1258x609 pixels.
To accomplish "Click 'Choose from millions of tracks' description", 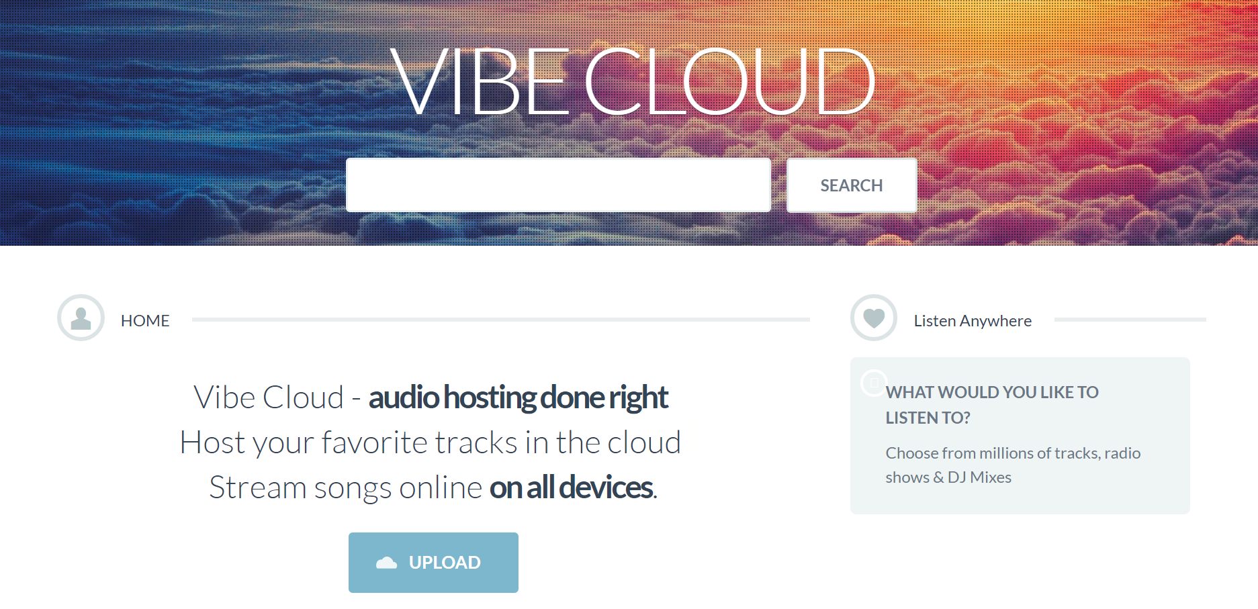I will click(1013, 465).
